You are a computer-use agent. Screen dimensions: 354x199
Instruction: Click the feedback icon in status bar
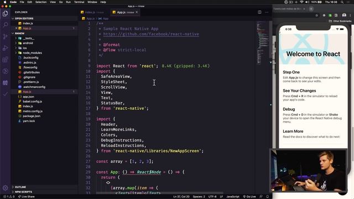pos(261,197)
